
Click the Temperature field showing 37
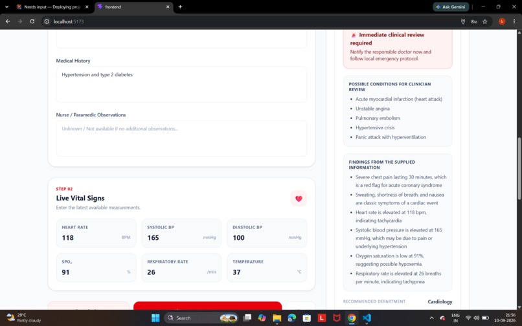tap(267, 268)
